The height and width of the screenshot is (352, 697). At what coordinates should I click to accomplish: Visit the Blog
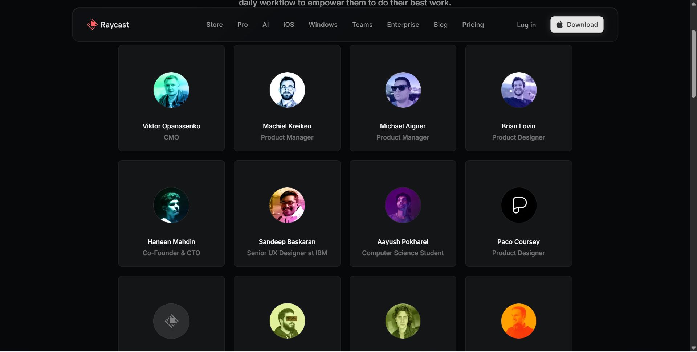pos(441,25)
